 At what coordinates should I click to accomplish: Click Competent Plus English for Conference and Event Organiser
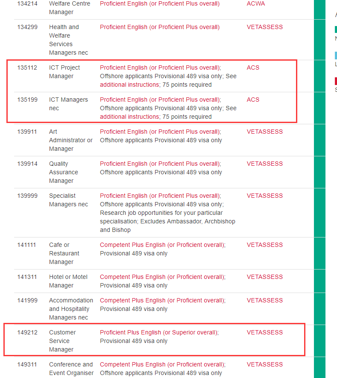(162, 364)
